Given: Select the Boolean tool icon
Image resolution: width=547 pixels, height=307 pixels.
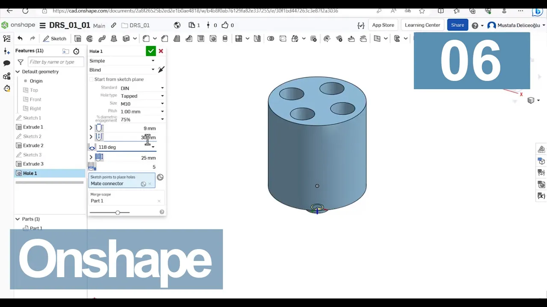Looking at the screenshot, I should (x=271, y=38).
